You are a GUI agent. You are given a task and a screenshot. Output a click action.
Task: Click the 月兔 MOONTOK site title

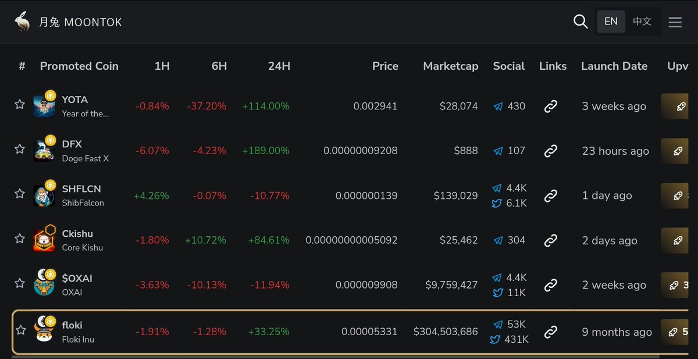tap(81, 22)
